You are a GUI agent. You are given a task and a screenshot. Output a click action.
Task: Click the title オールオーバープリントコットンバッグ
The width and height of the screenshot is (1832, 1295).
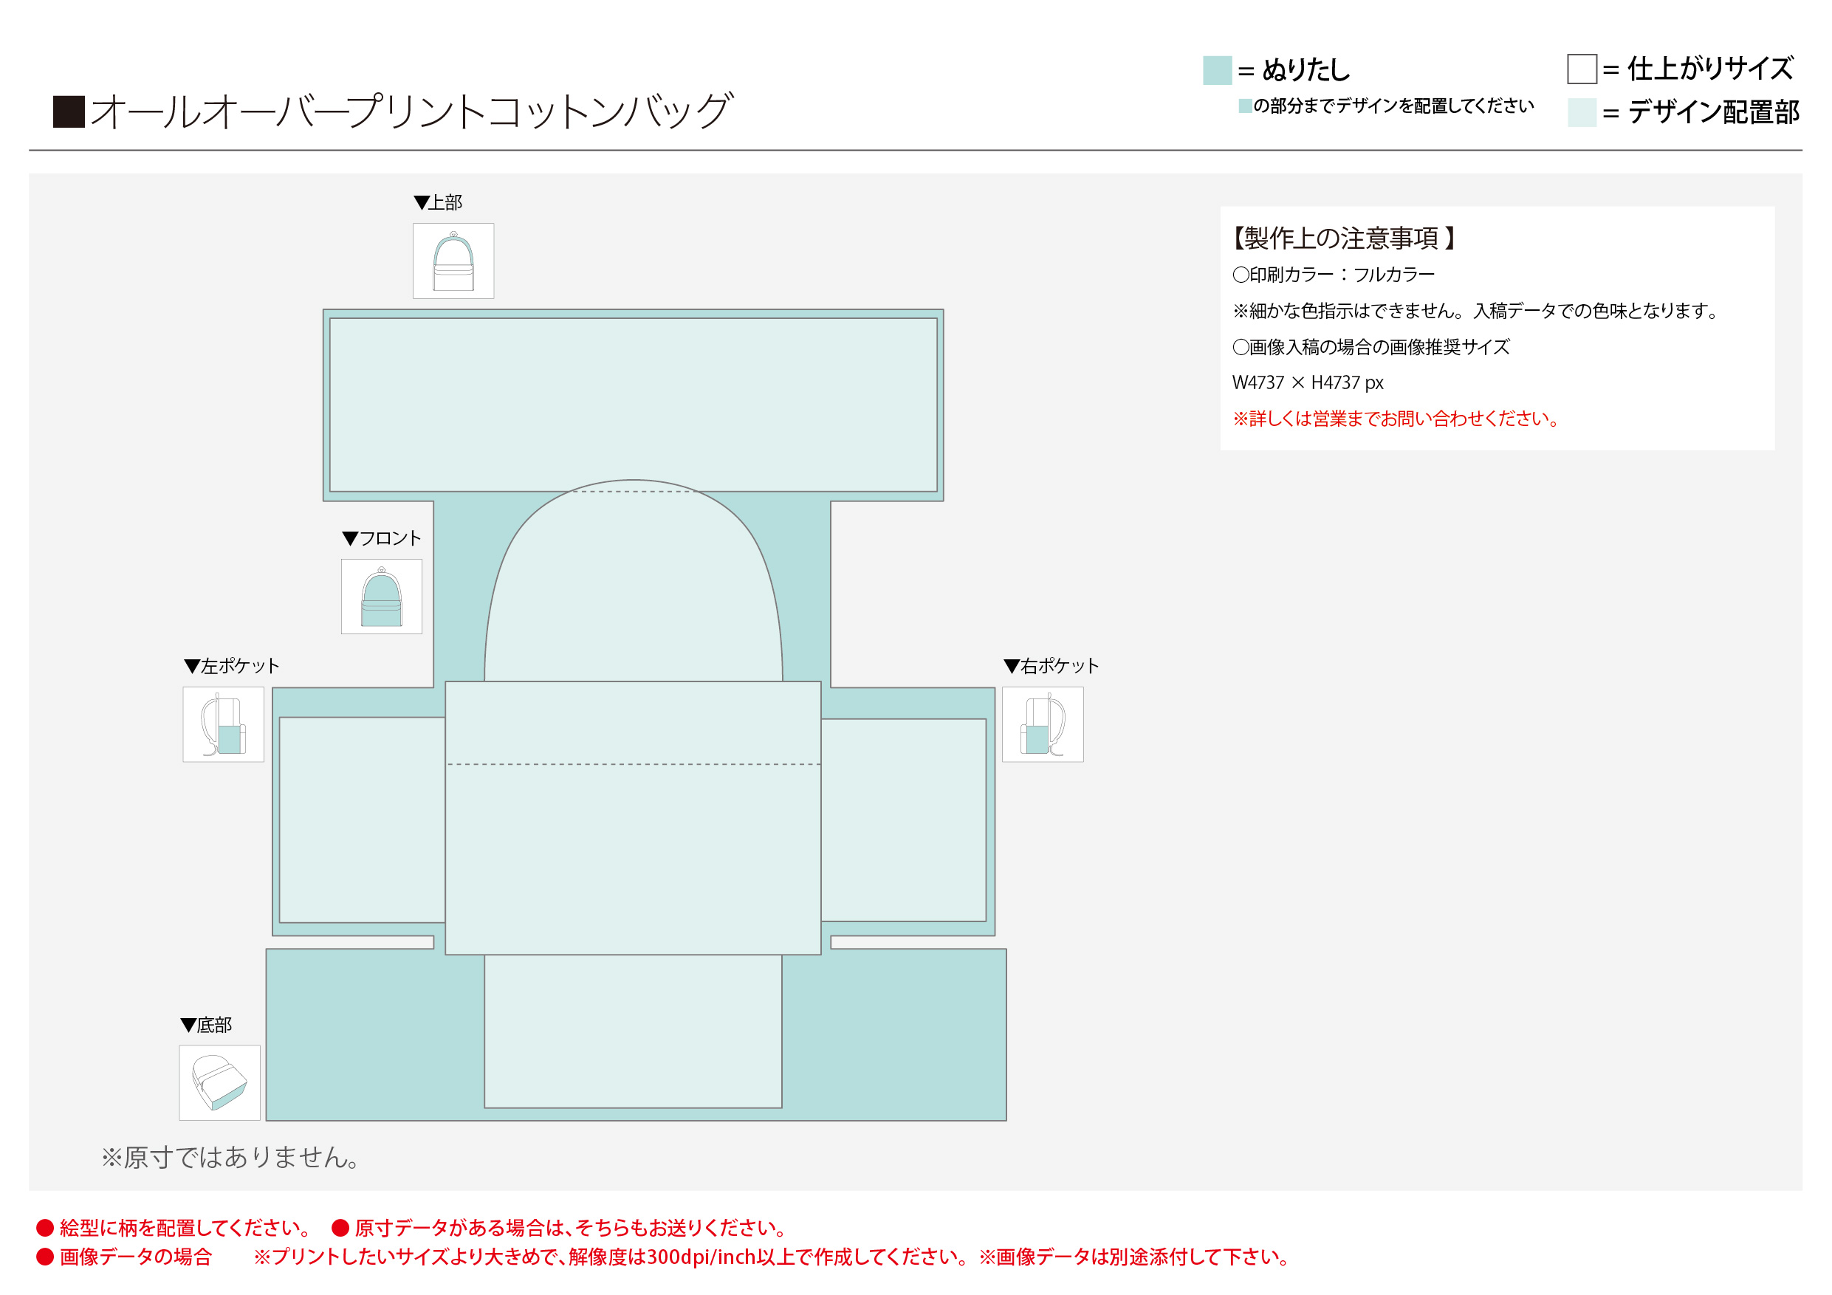tap(411, 111)
